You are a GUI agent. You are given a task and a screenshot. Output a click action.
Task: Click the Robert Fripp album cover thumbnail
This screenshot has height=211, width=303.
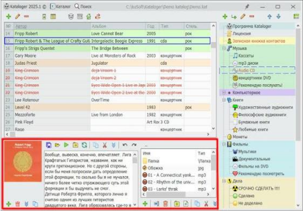coord(23,161)
